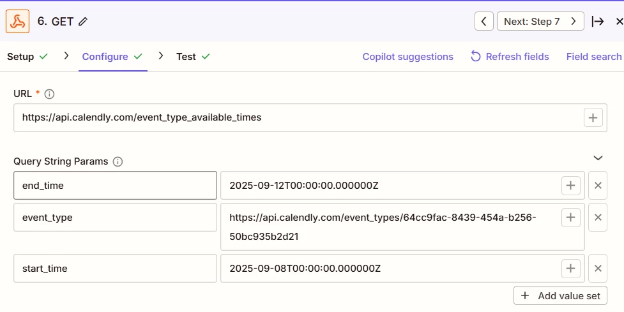Show info tooltip next to URL label
Image resolution: width=624 pixels, height=312 pixels.
pyautogui.click(x=49, y=94)
